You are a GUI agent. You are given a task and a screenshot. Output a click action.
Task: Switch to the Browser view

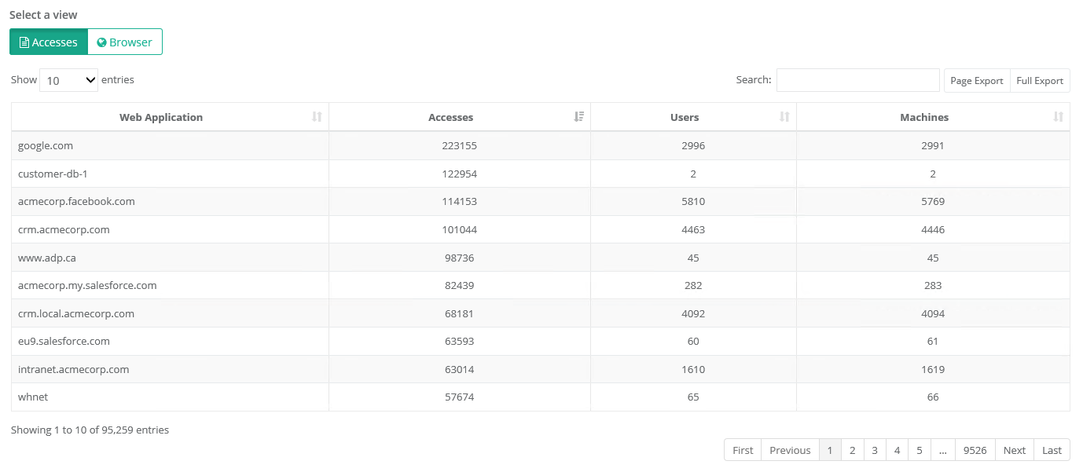(125, 42)
